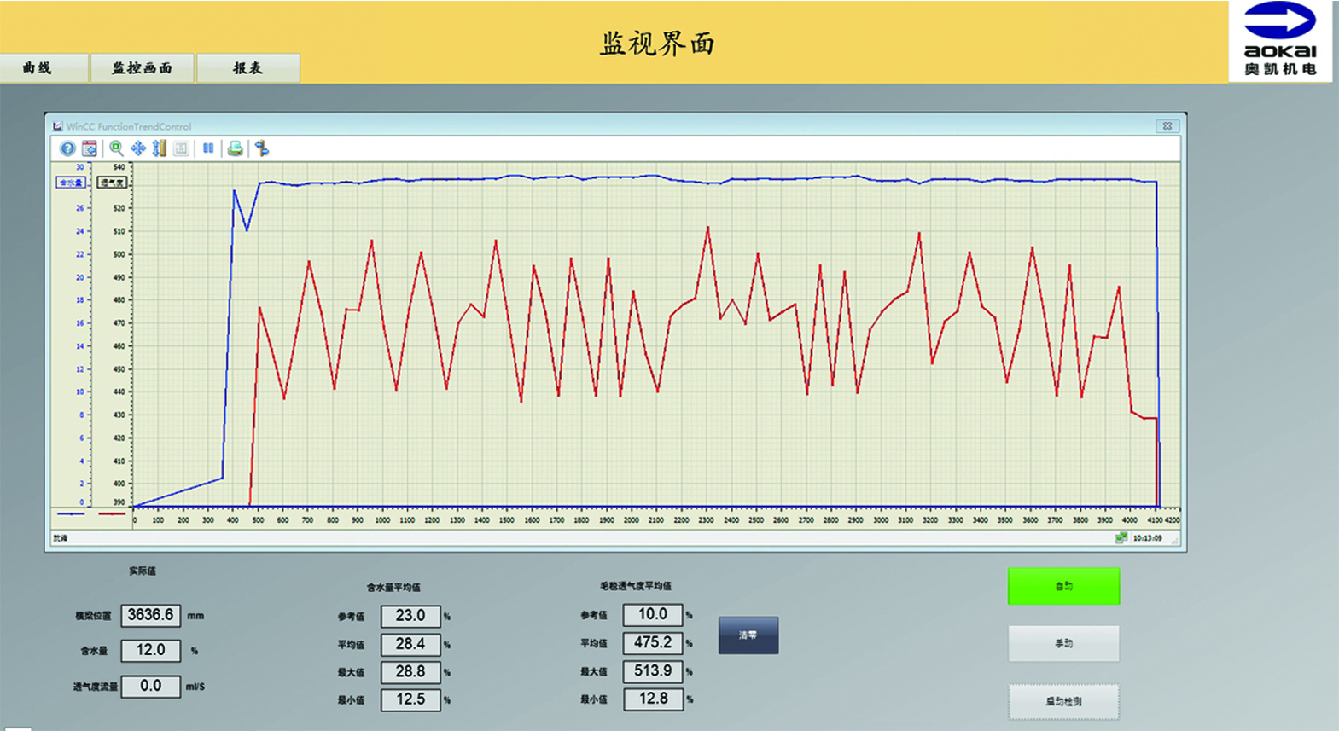Click the 含水量 最小值 field 12.5
This screenshot has height=731, width=1339.
click(410, 699)
